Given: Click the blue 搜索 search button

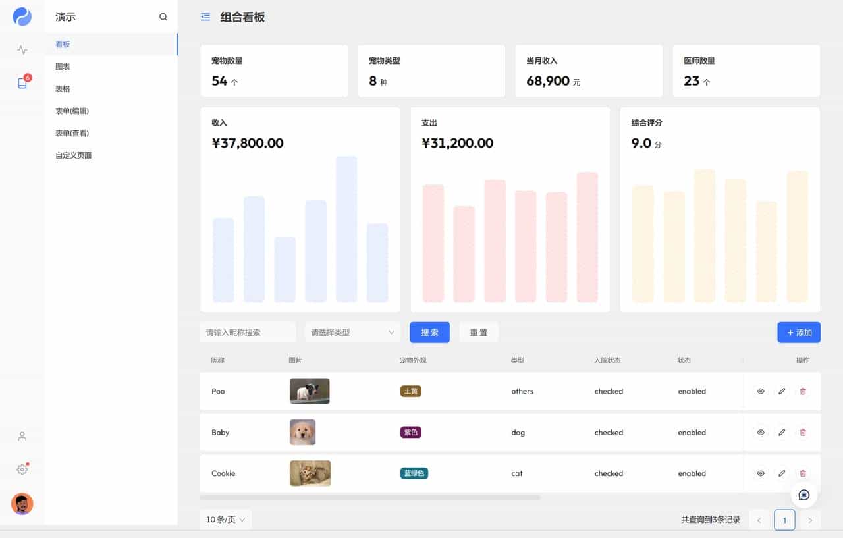Looking at the screenshot, I should [429, 332].
